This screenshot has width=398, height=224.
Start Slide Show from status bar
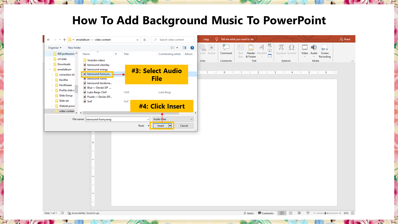point(307,213)
